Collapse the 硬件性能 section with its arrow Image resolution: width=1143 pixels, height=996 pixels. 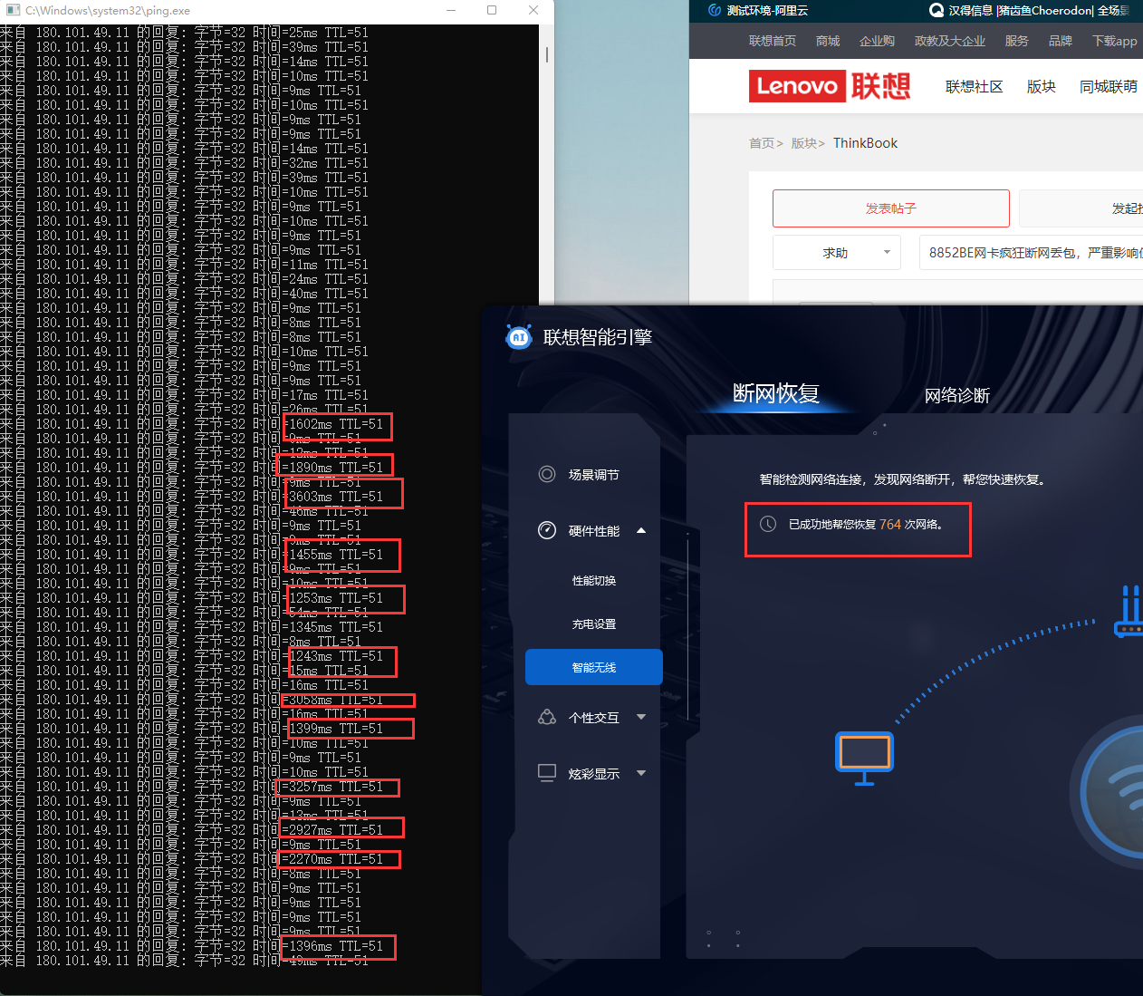641,531
